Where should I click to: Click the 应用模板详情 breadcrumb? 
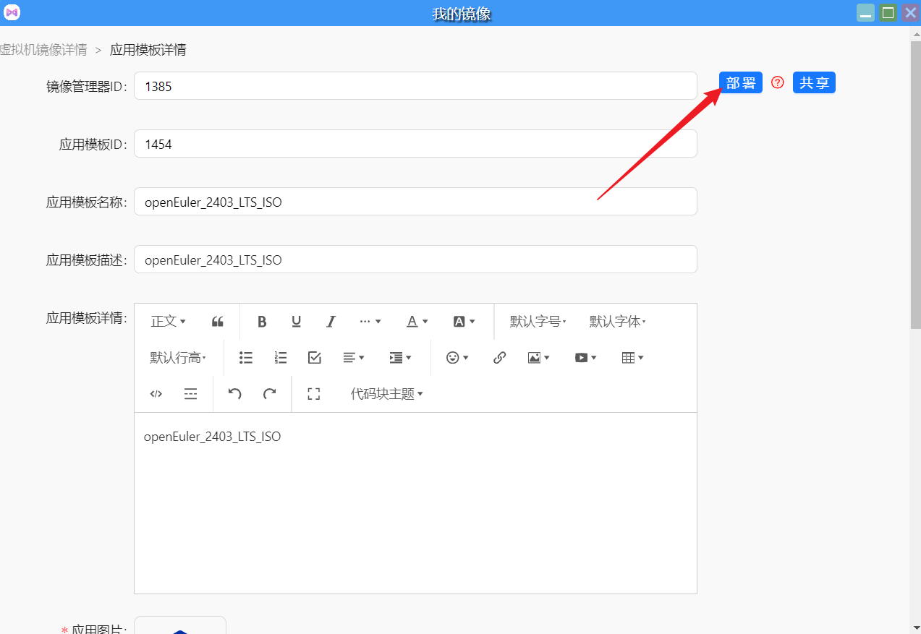click(x=148, y=50)
